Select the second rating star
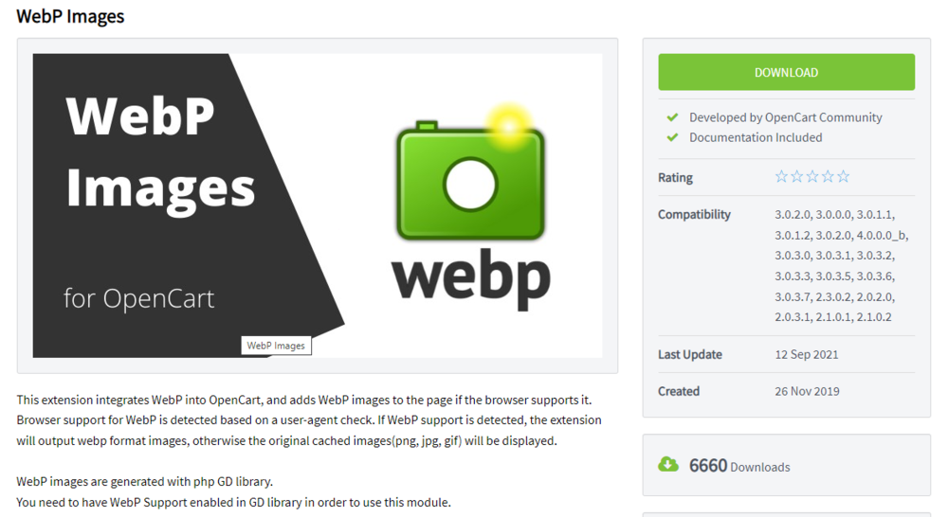Viewport: 948px width, 517px height. [x=797, y=176]
